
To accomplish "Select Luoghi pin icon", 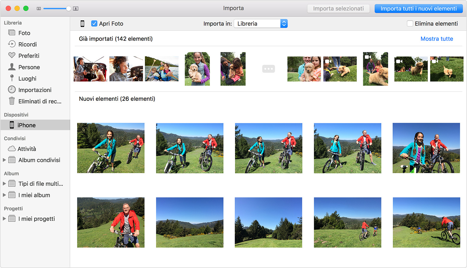I will pos(12,78).
